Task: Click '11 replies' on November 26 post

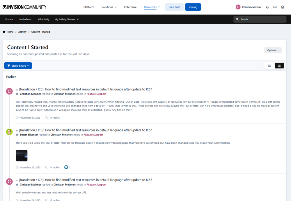Action: tap(55, 168)
